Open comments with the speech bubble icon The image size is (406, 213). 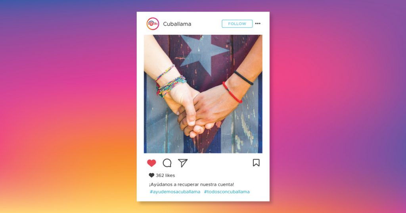click(167, 163)
